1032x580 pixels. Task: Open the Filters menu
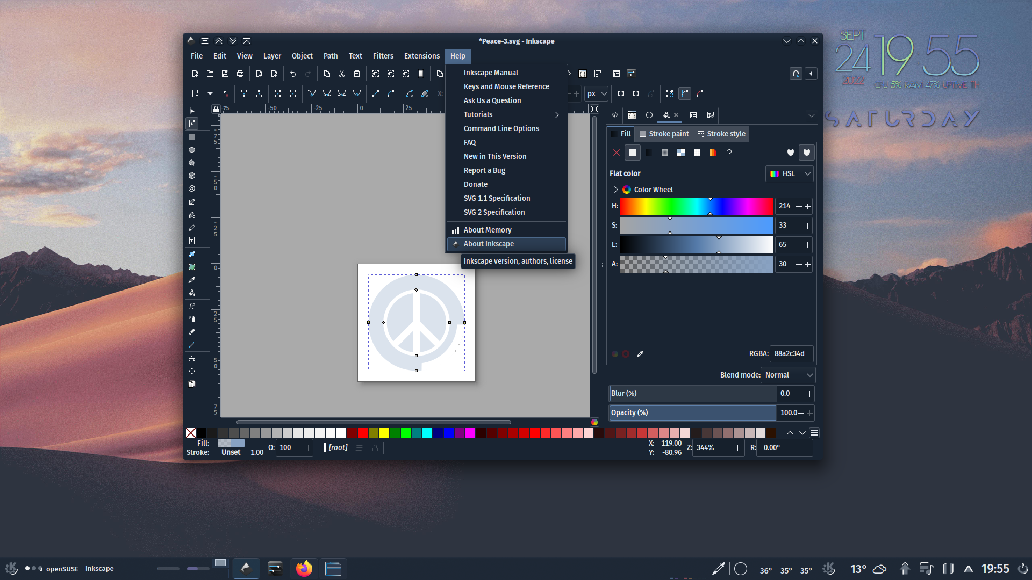coord(383,56)
